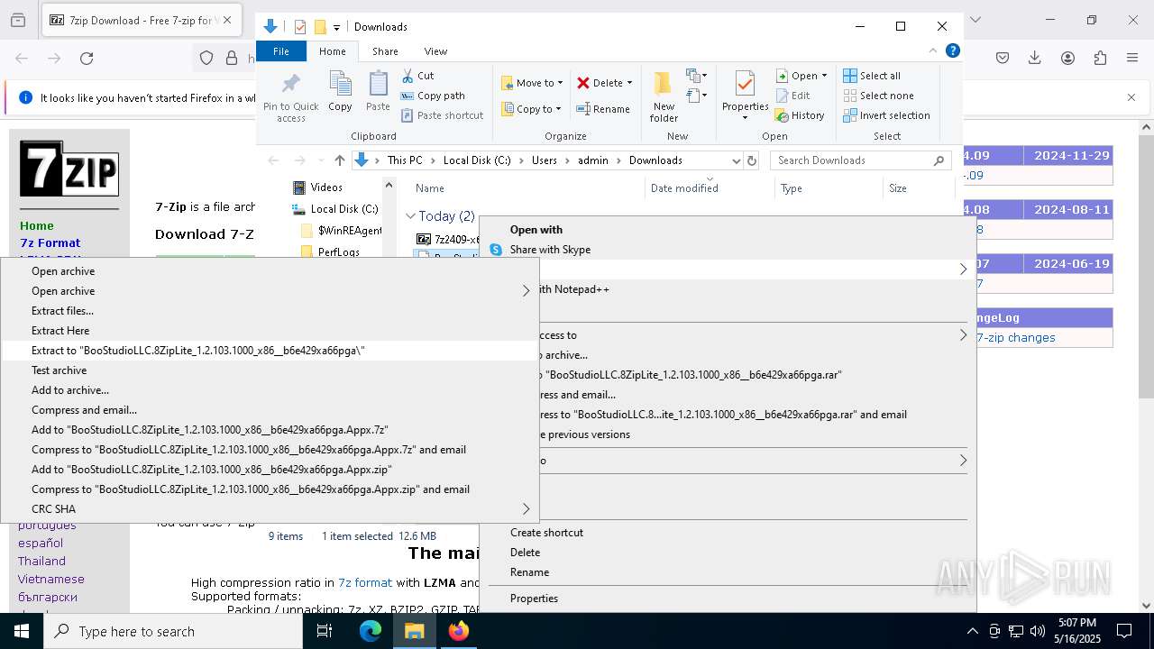
Task: Switch to the View ribbon tab
Action: coord(435,51)
